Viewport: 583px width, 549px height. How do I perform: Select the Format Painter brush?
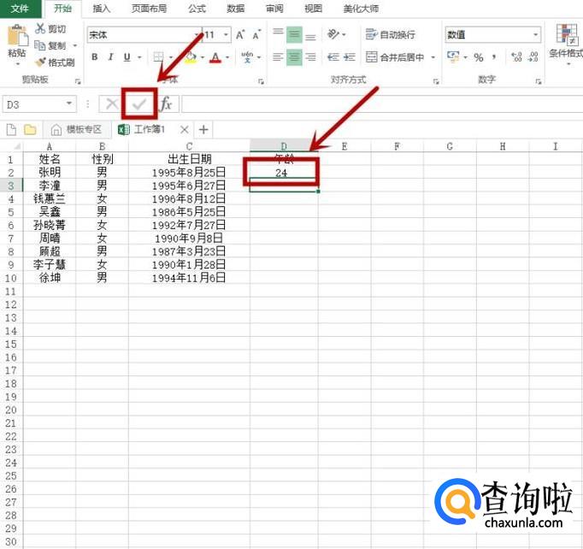click(x=40, y=62)
